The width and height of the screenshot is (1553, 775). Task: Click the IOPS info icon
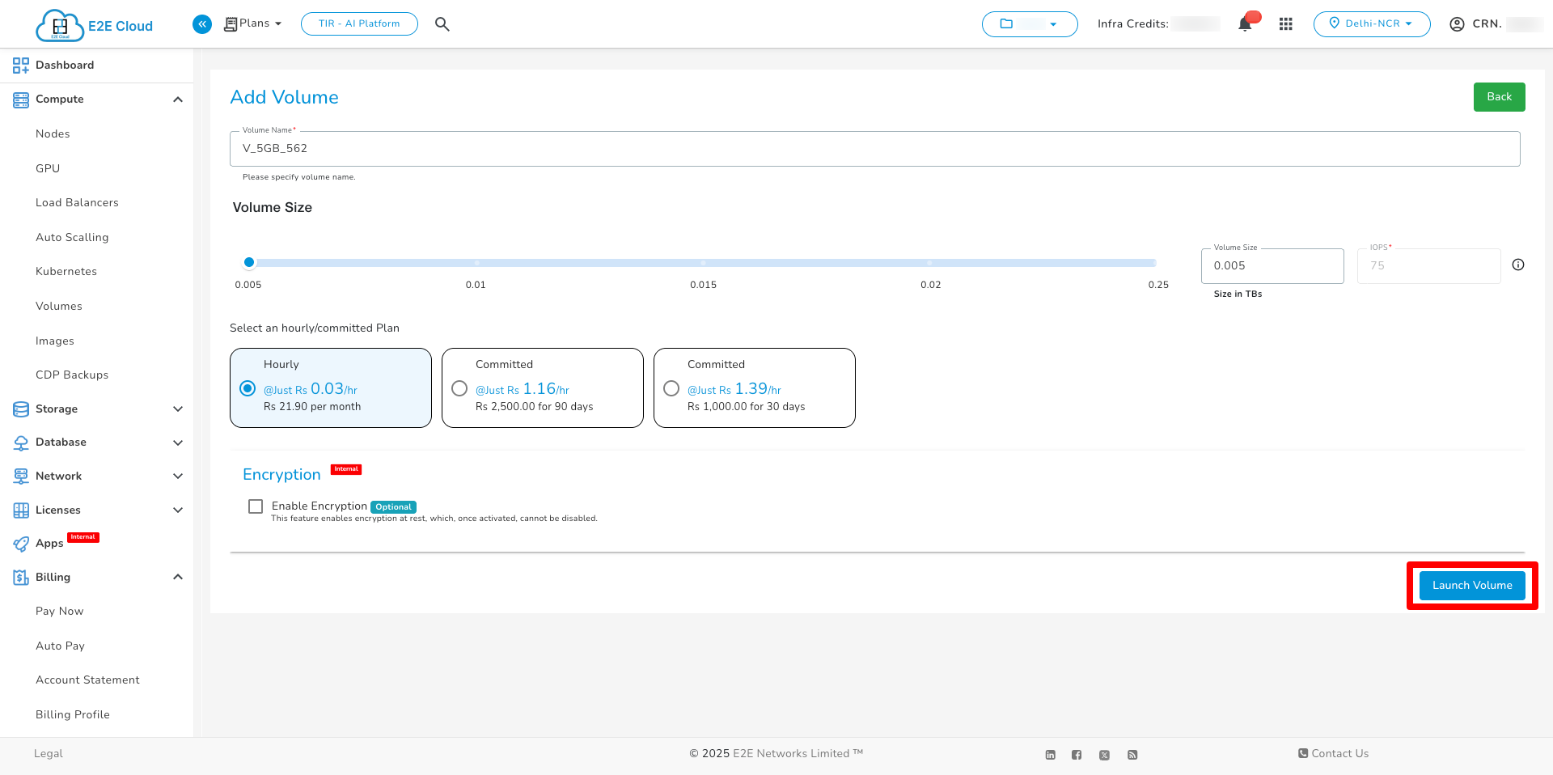click(x=1517, y=265)
